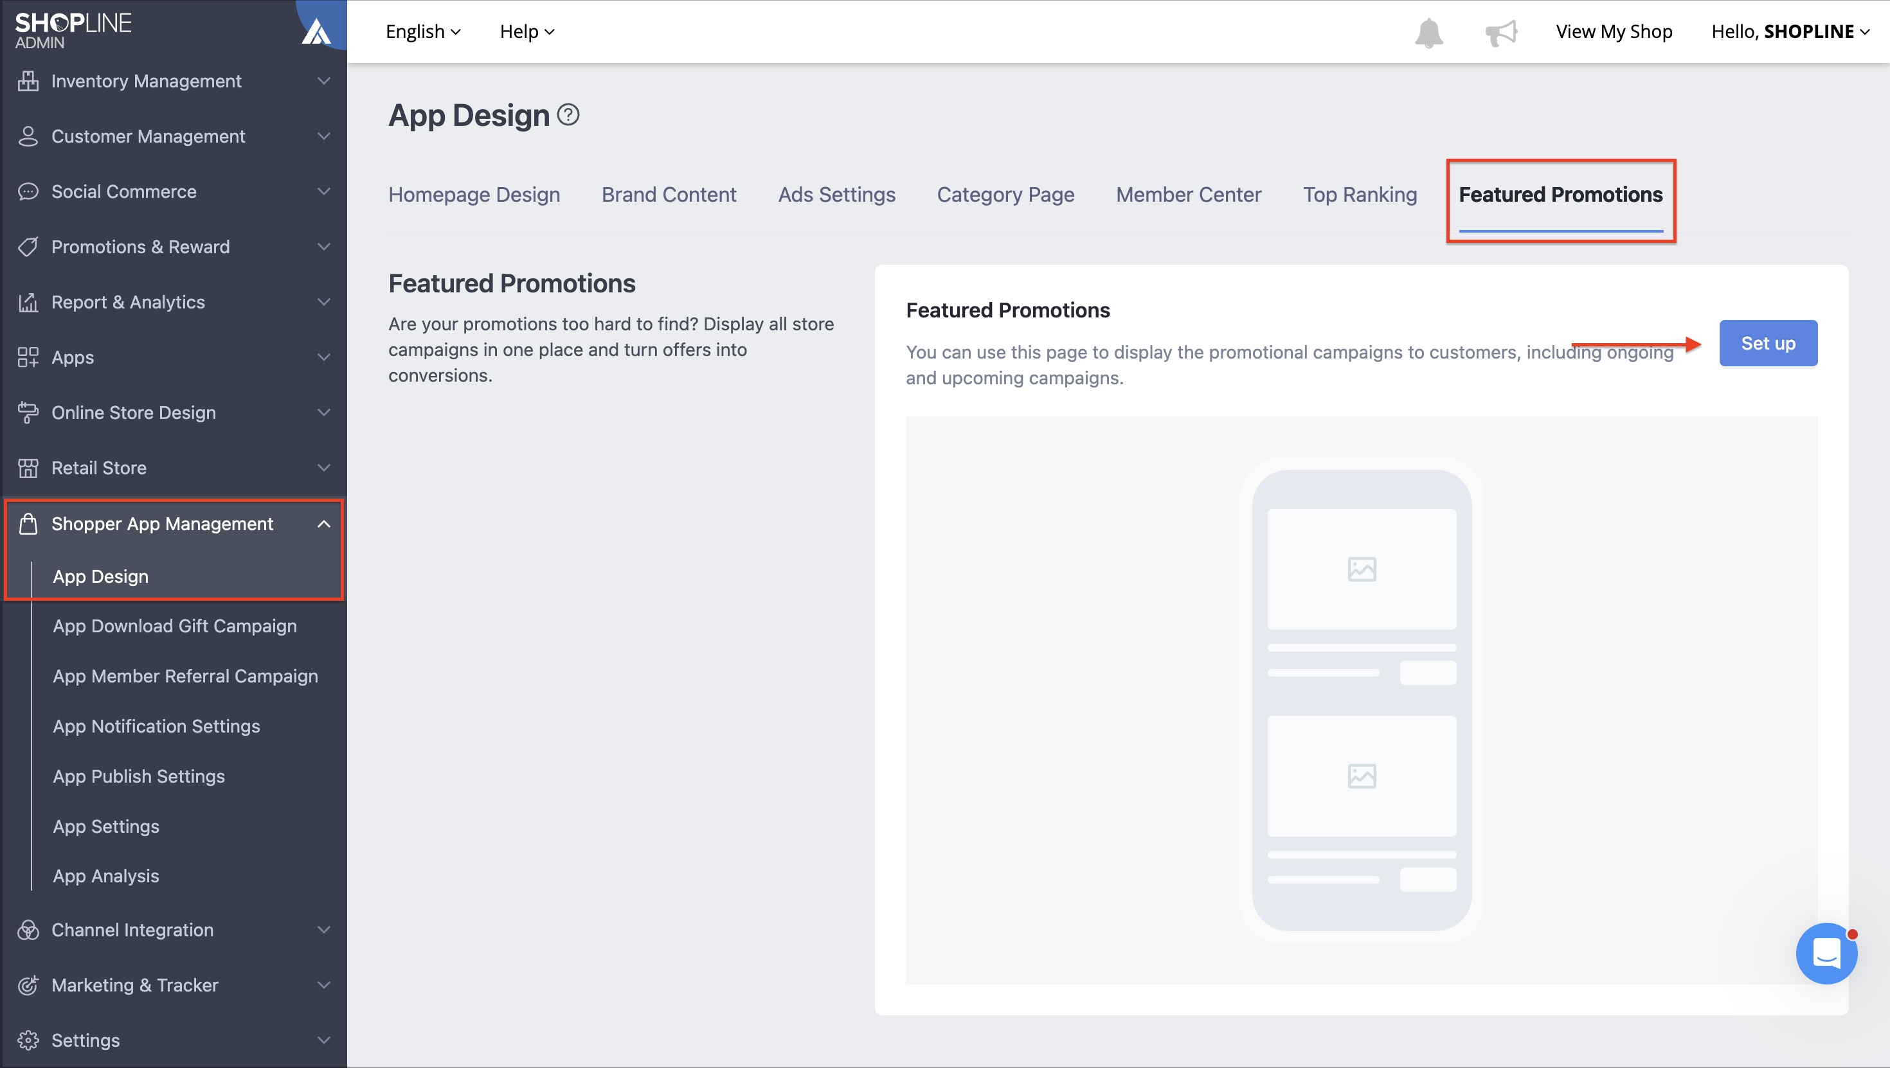Expand the Promotions & Reward menu
1890x1068 pixels.
(173, 247)
